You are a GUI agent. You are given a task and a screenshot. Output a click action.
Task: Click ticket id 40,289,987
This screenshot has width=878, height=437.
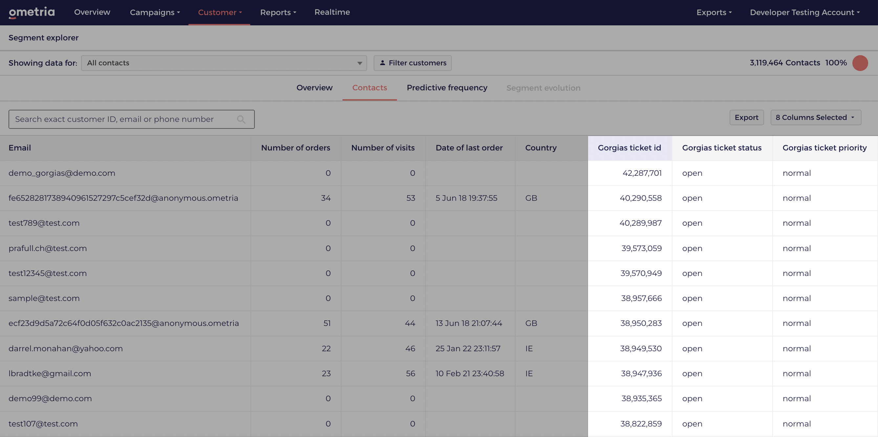(640, 223)
